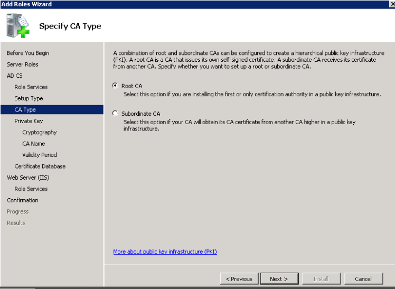Viewport: 395px width, 289px height.
Task: Select AD CS in the sidebar
Action: click(x=15, y=76)
